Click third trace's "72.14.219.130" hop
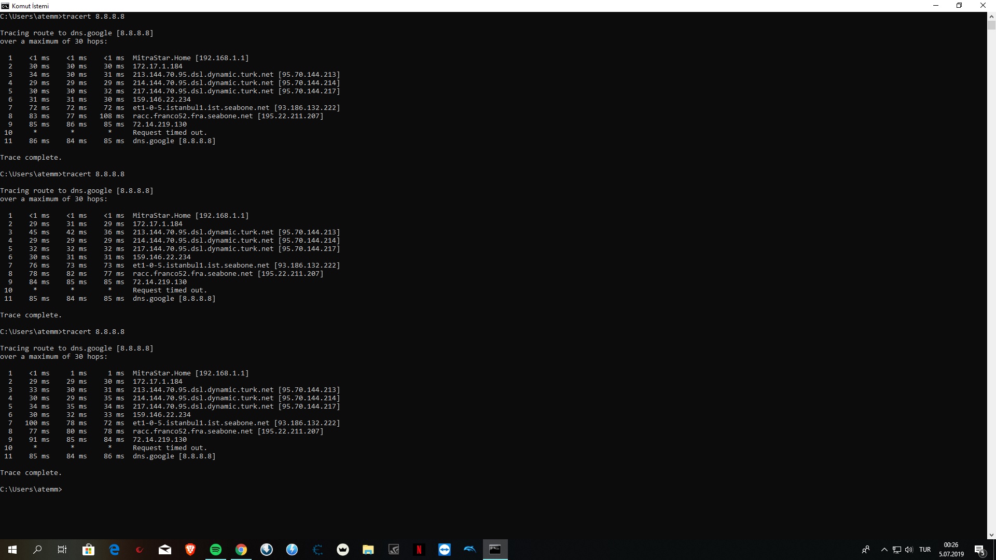996x560 pixels. coord(160,440)
